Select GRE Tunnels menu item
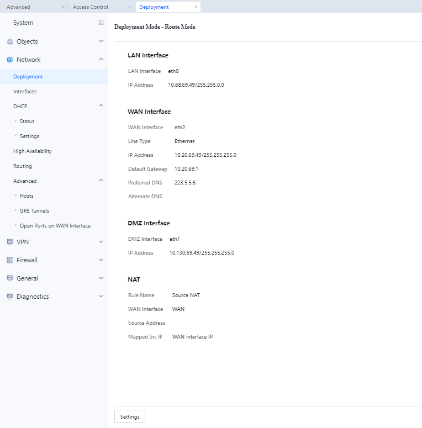The image size is (422, 428). tap(34, 211)
